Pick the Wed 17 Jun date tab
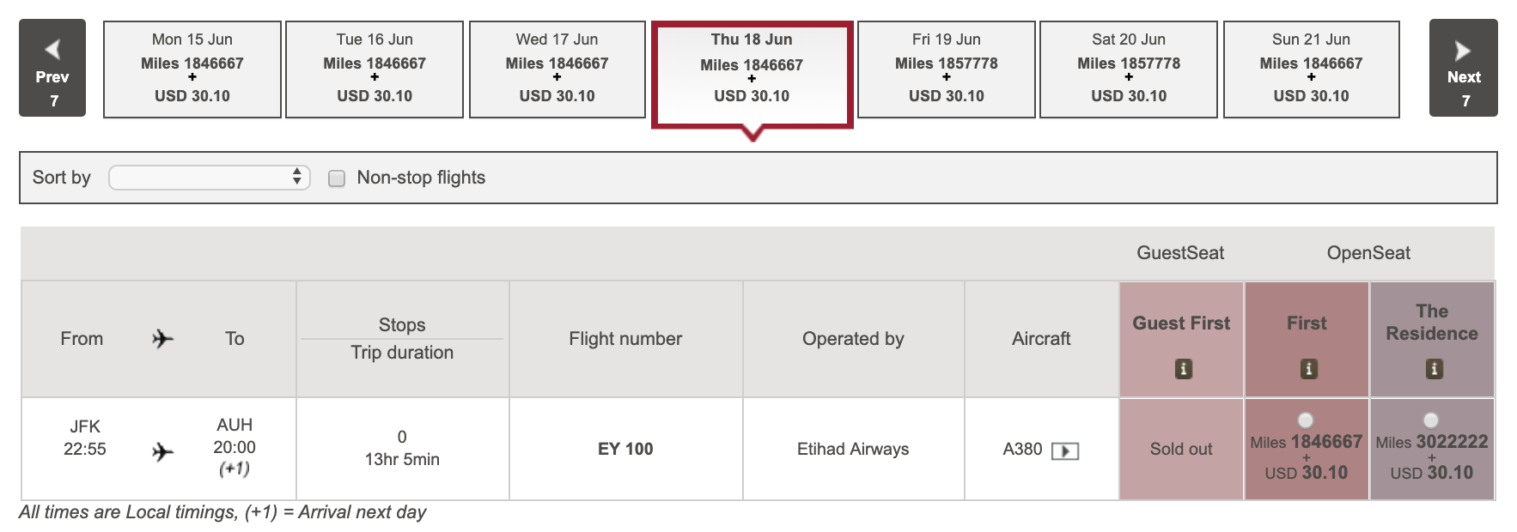The width and height of the screenshot is (1517, 532). point(557,69)
